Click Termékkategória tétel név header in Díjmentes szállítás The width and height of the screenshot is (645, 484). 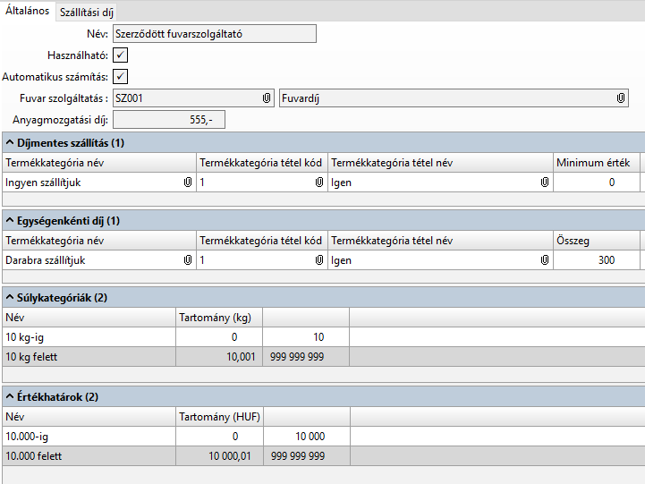[440, 163]
